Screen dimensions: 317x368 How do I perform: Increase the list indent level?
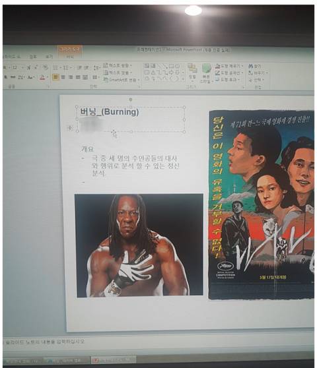[x=87, y=68]
